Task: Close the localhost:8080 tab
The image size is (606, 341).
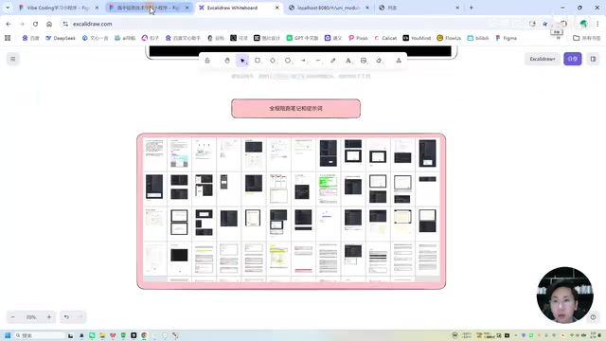Action: [367, 8]
